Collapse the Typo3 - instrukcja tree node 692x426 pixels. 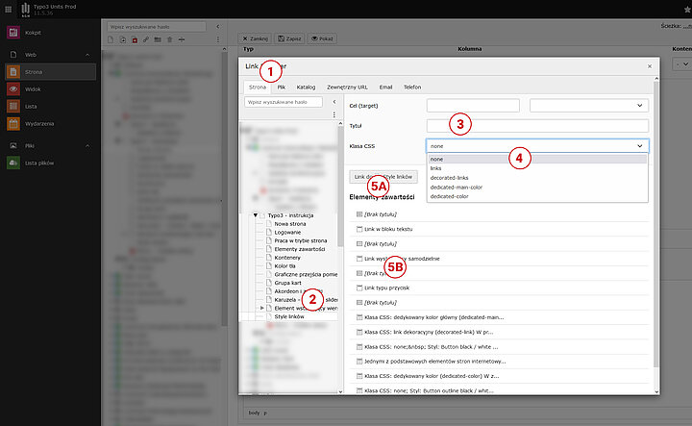click(255, 215)
